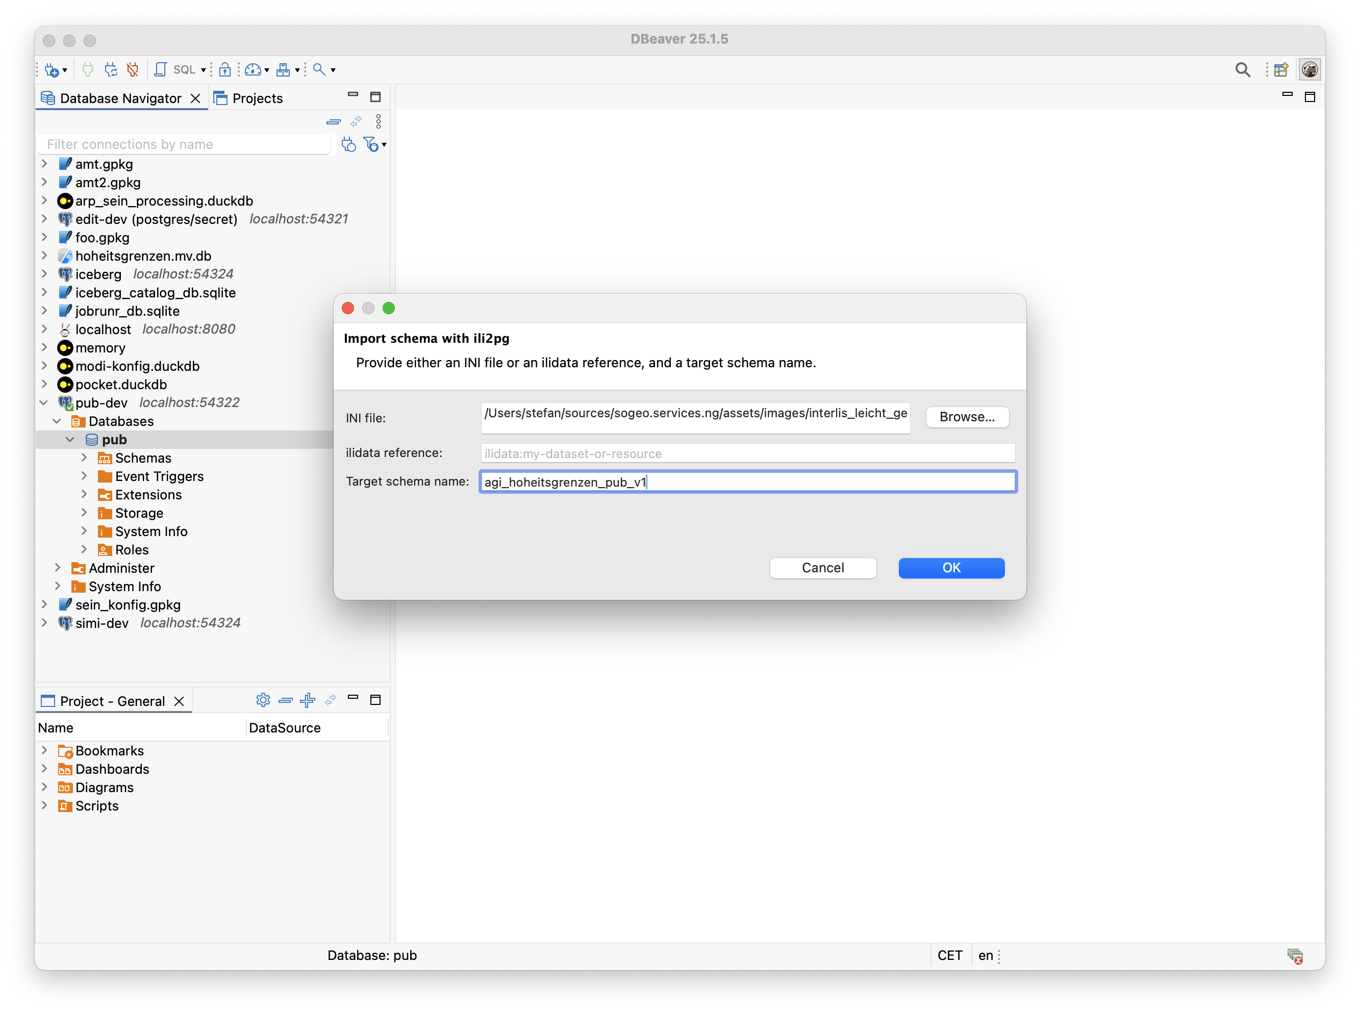Close the Project - General tab

(x=179, y=701)
